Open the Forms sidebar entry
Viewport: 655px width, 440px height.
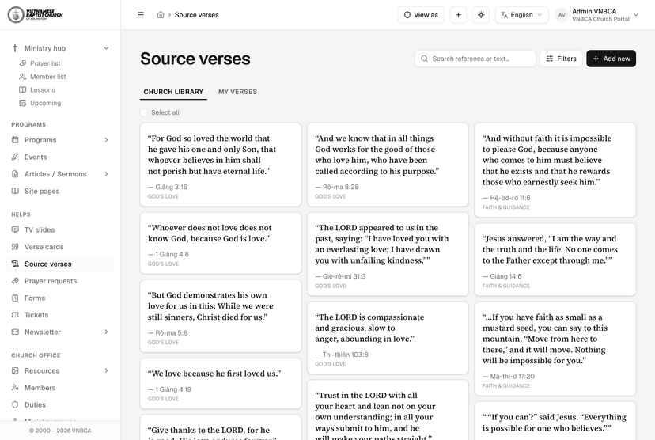click(35, 298)
